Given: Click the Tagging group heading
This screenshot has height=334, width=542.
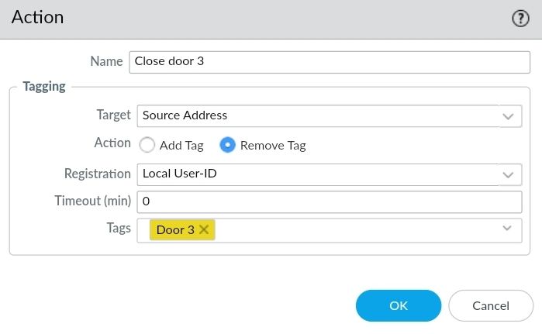Looking at the screenshot, I should coord(44,87).
